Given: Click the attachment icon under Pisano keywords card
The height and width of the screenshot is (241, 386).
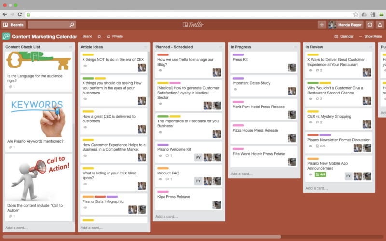Looking at the screenshot, I should tap(10, 147).
